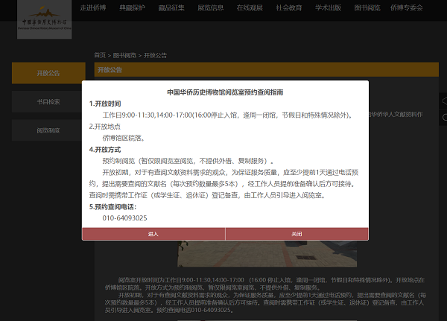Open the 社会教育 menu
The image size is (447, 321).
coord(289,7)
